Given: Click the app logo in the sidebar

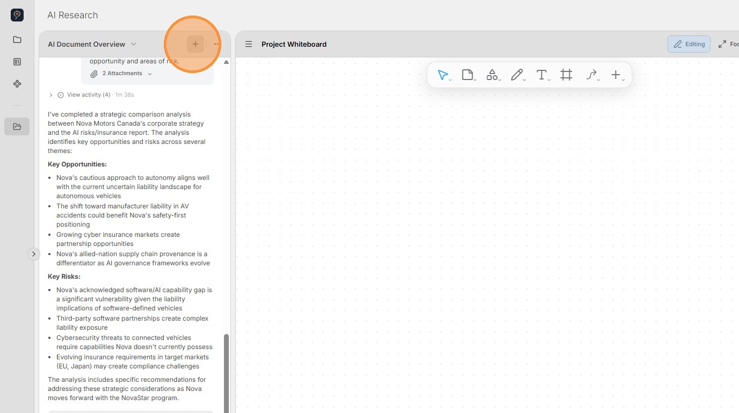Looking at the screenshot, I should tap(17, 15).
